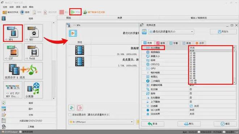Toggle the 转换完成后关闭电脑 checkbox
This screenshot has width=239, height=134.
[199, 132]
